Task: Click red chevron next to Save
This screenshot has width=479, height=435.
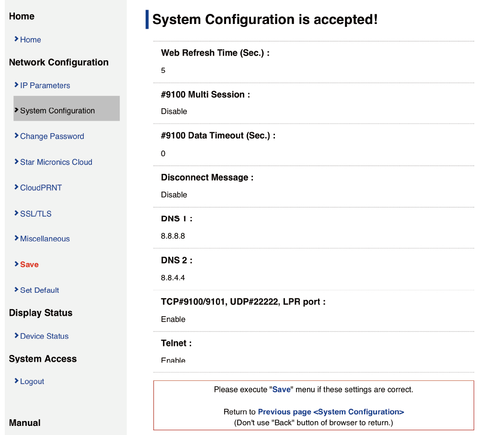Action: point(16,264)
